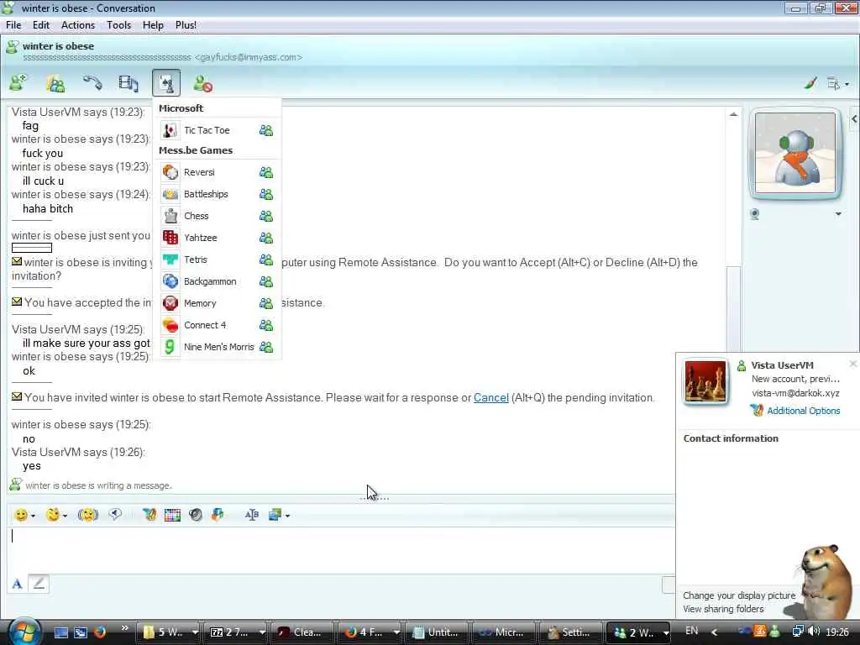Open the File menu

click(x=13, y=25)
